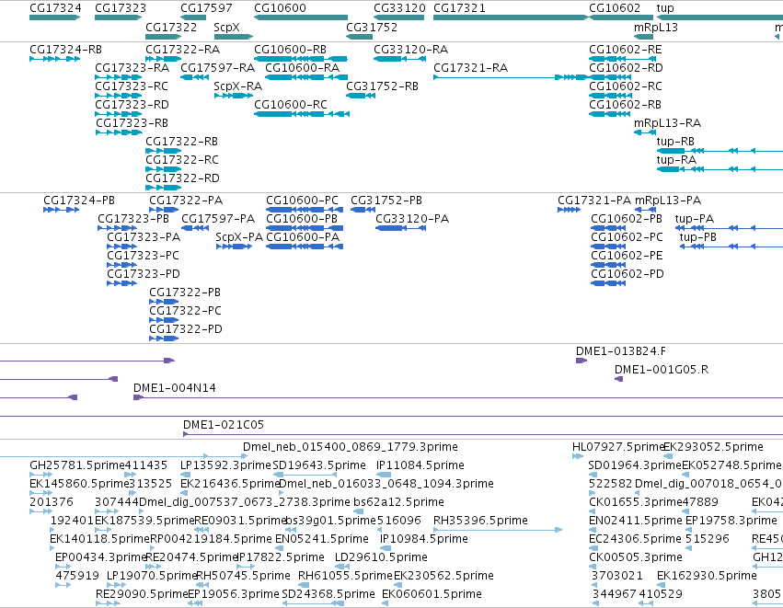Select transcript CG17323-RC
The width and height of the screenshot is (783, 608).
coord(119,96)
